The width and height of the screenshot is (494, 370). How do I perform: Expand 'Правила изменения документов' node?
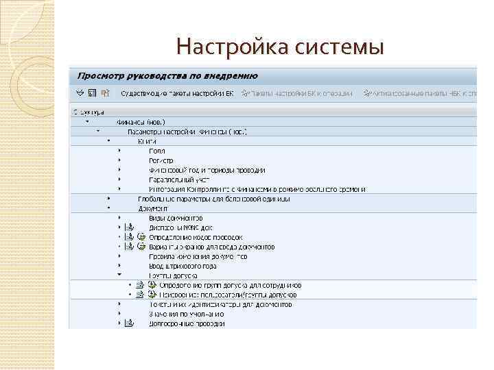point(119,256)
